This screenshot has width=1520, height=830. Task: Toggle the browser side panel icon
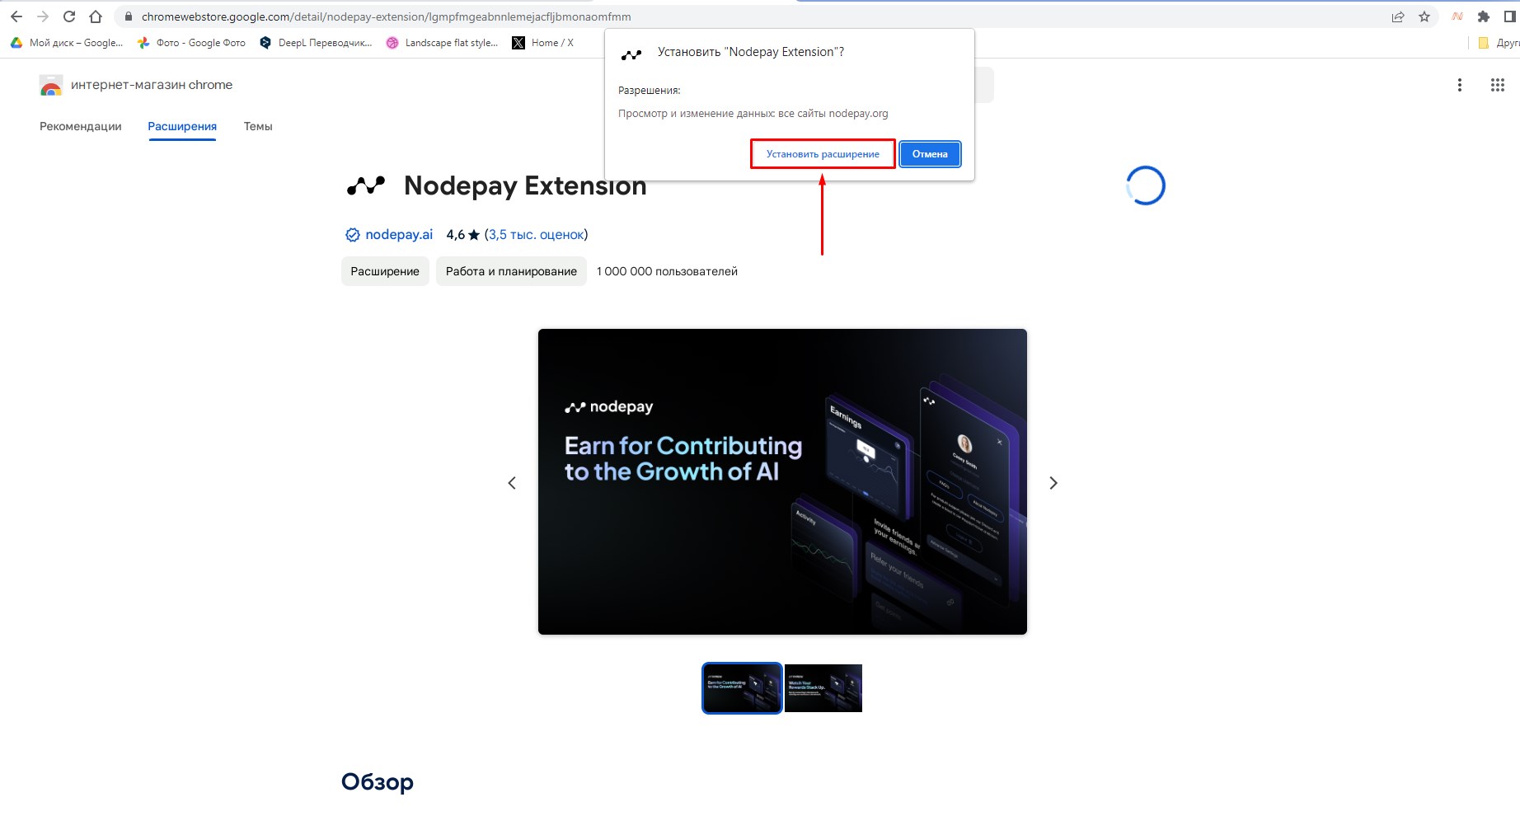1510,16
